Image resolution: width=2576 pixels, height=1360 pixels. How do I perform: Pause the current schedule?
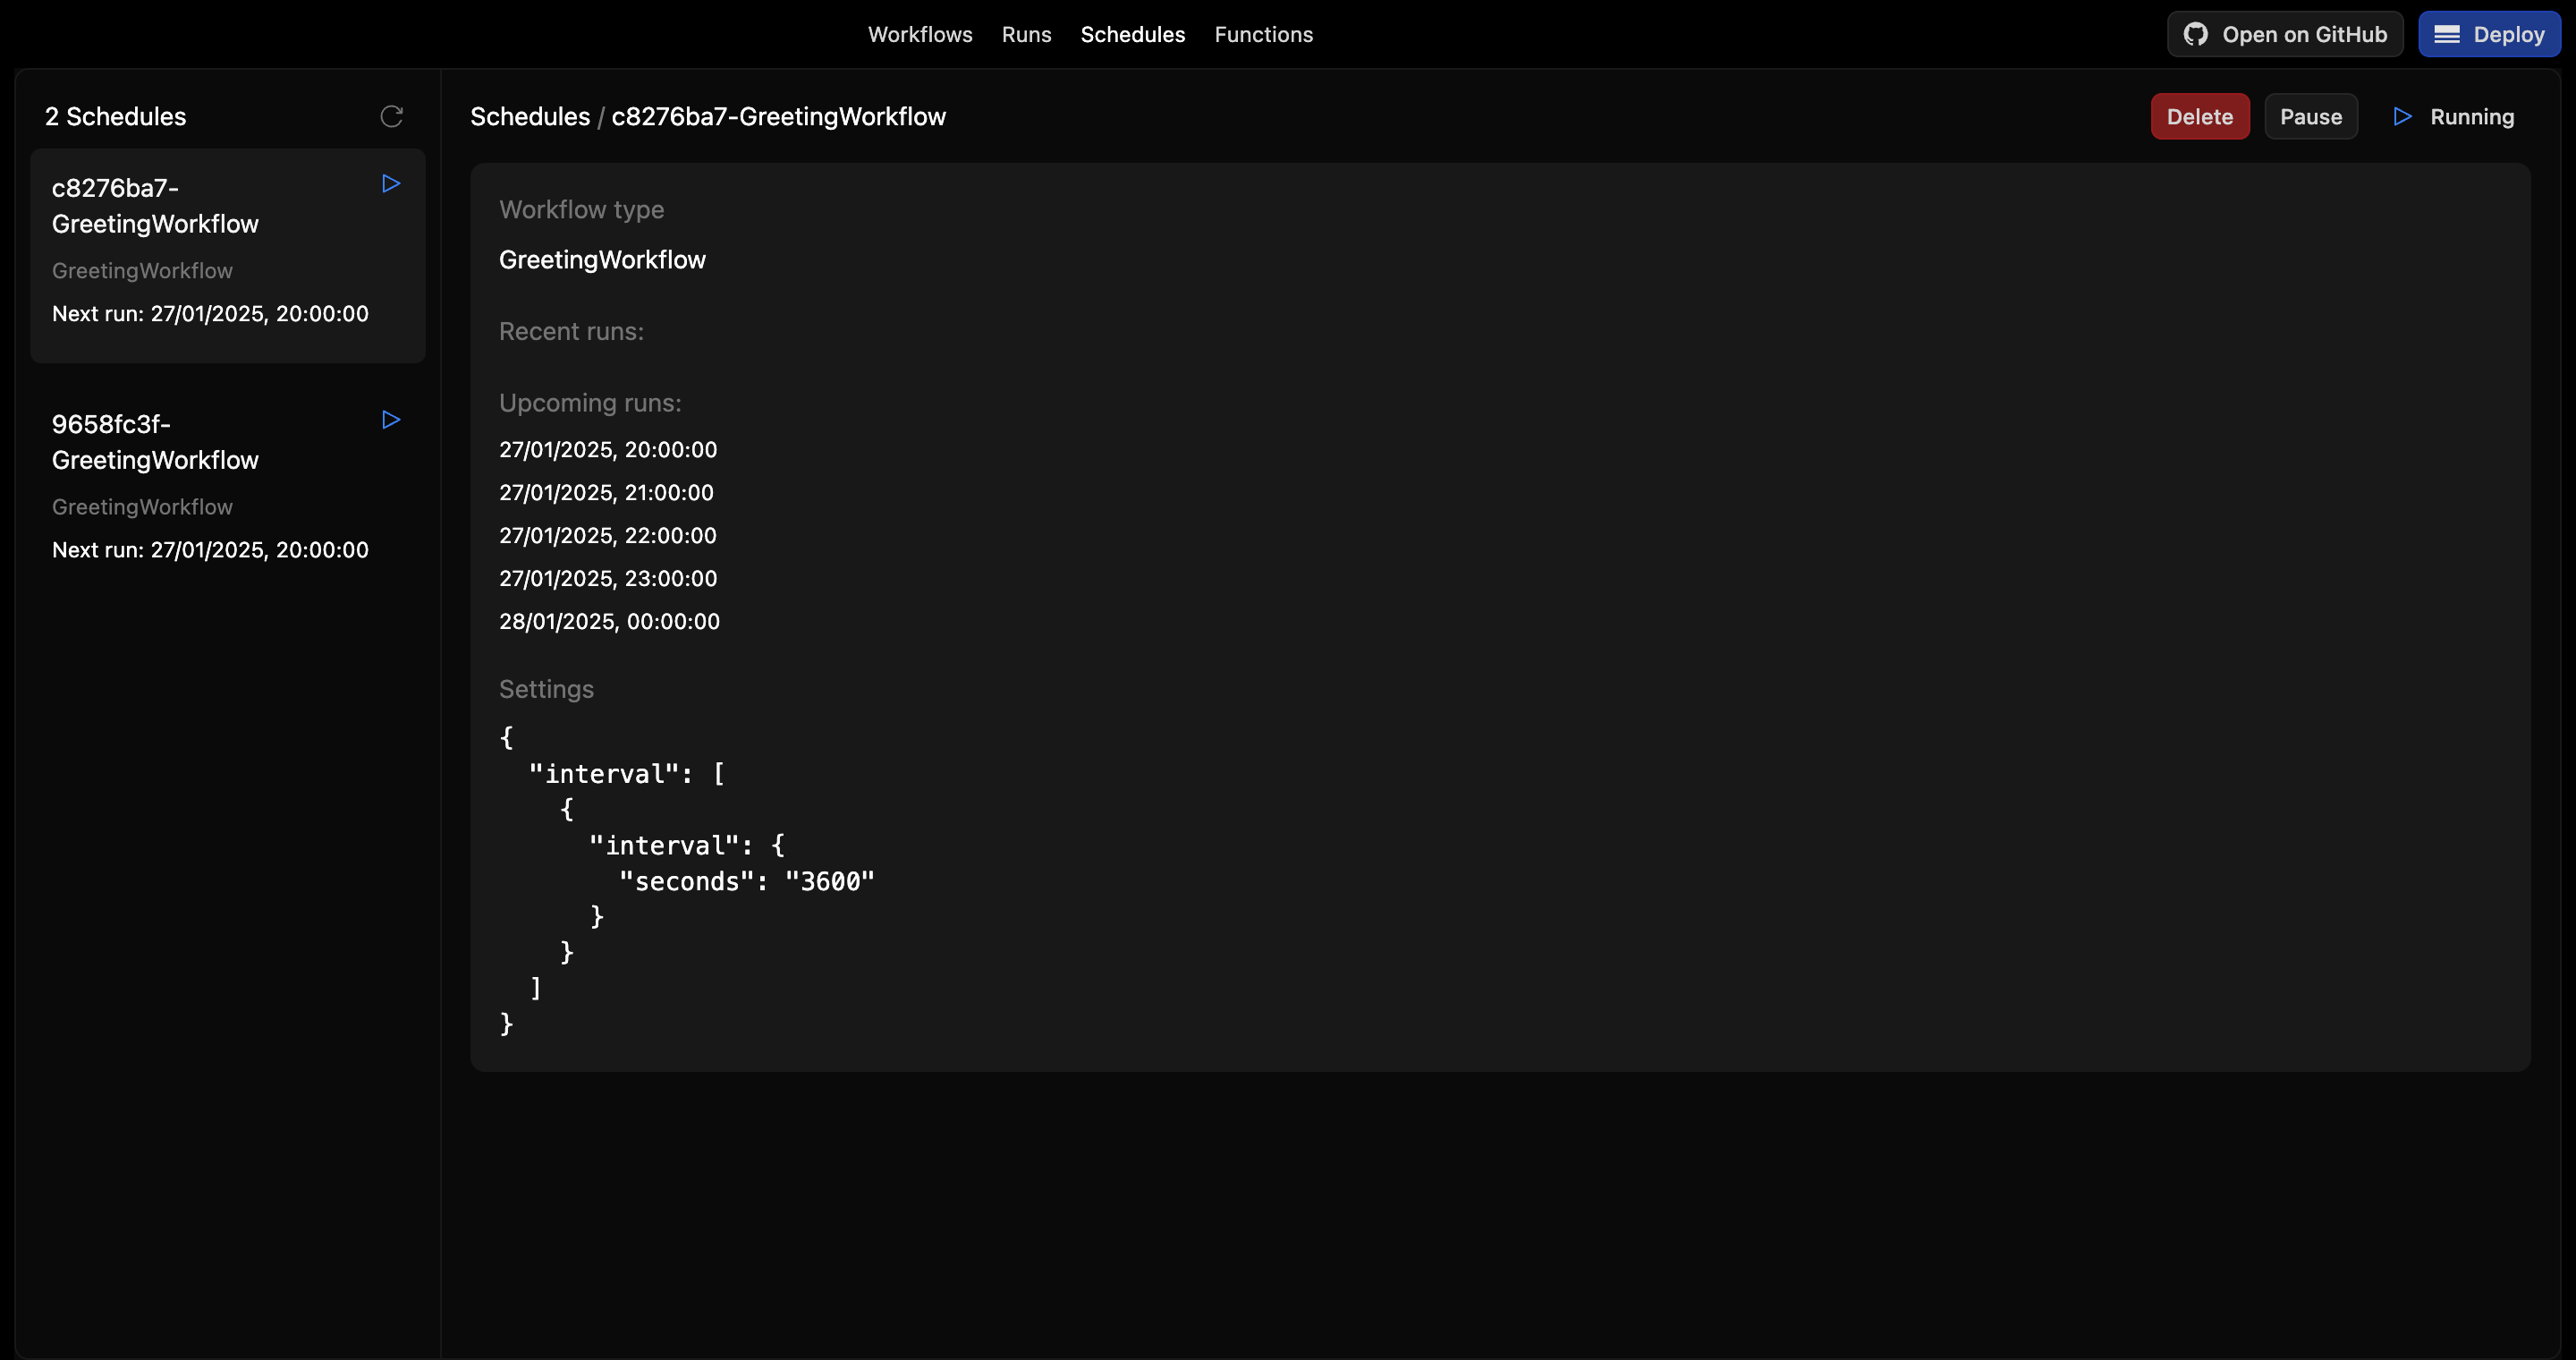(2310, 117)
